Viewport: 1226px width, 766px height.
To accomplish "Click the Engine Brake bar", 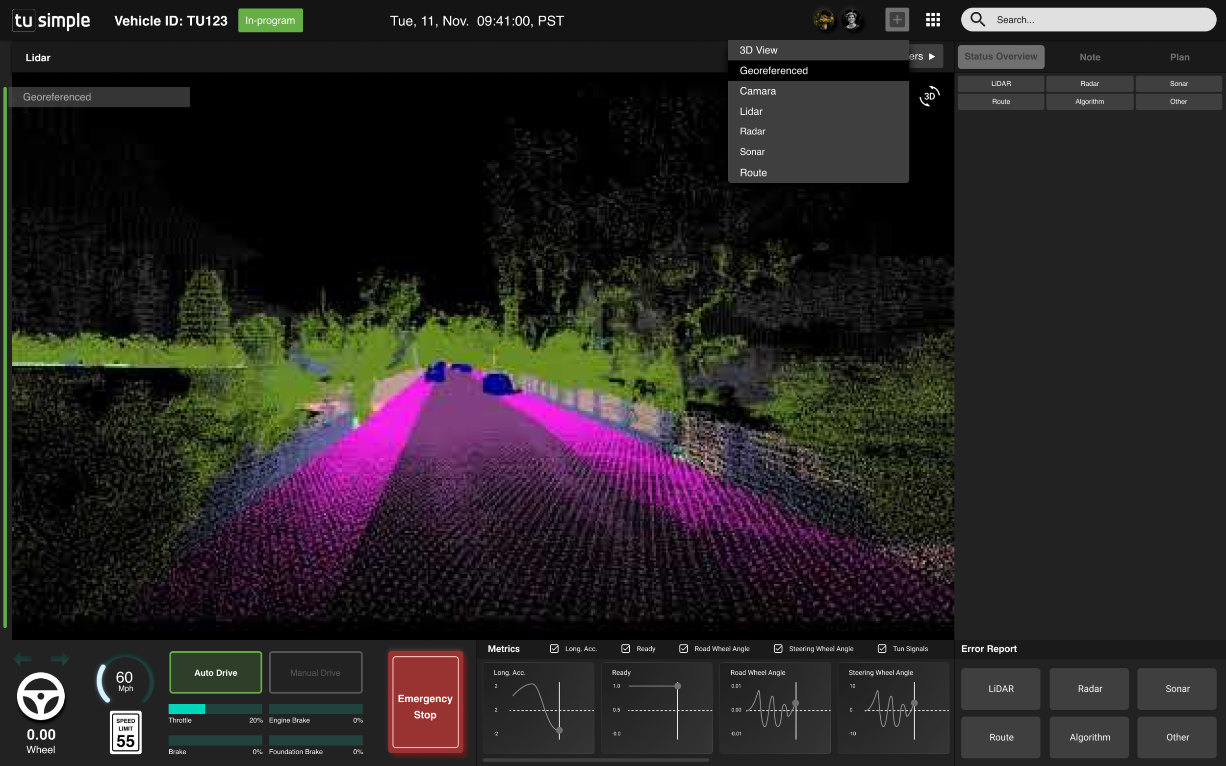I will pos(316,709).
